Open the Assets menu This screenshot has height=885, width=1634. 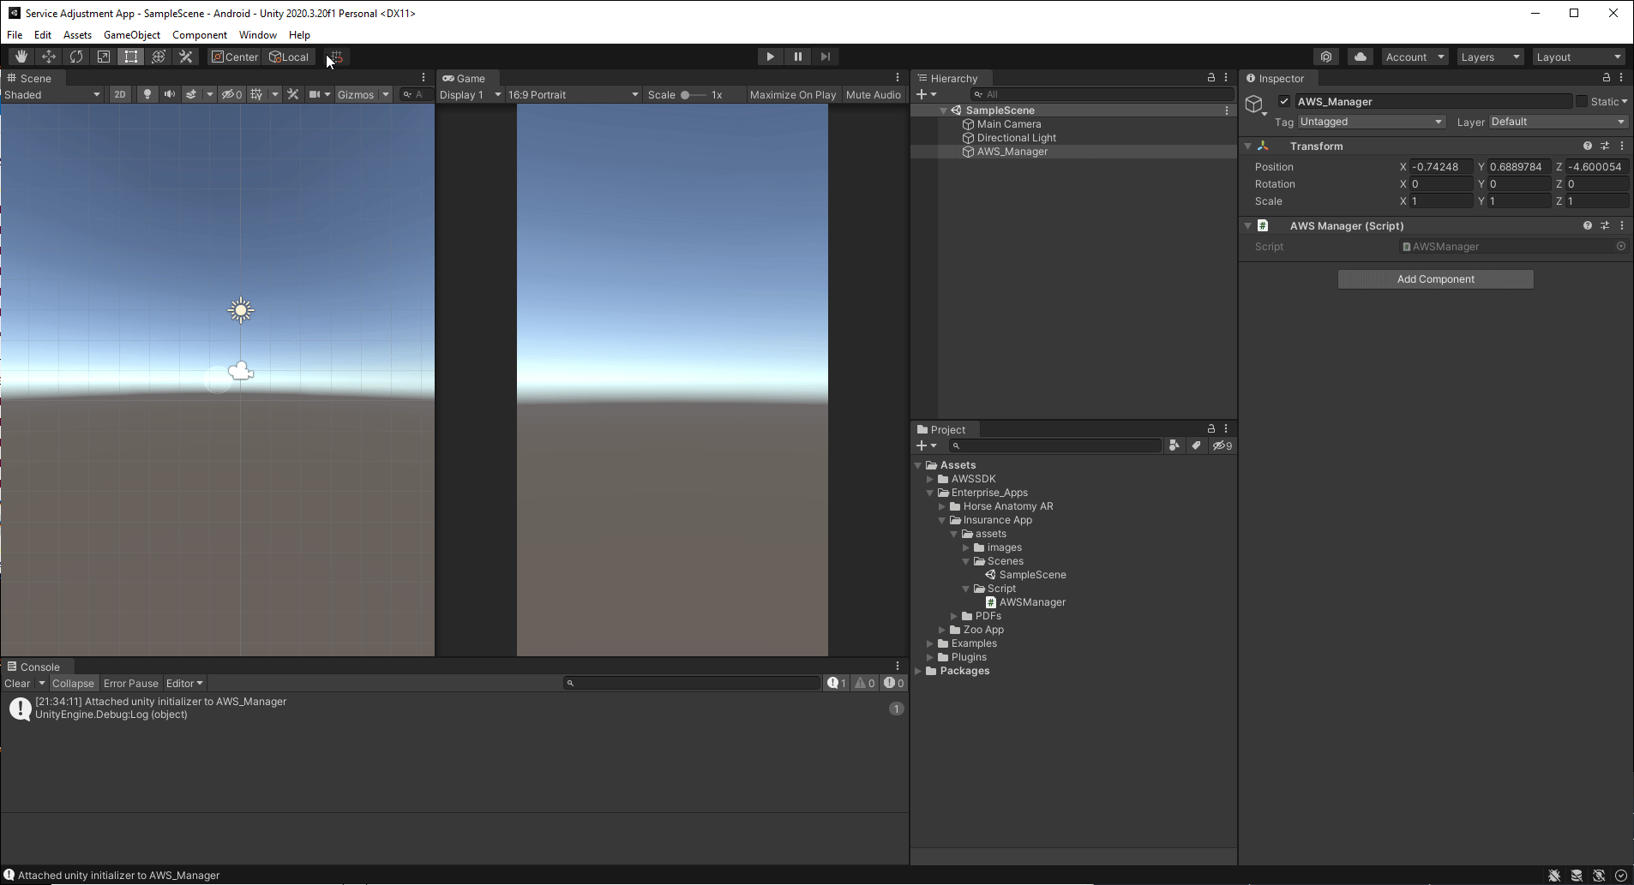[x=77, y=35]
